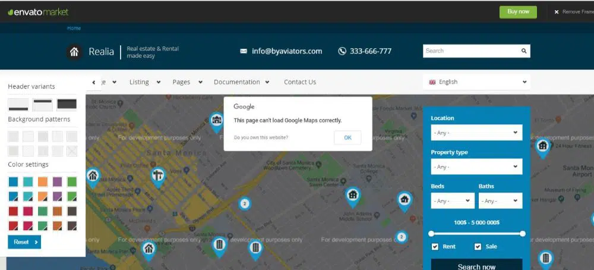Click the Realia home logo icon
The width and height of the screenshot is (594, 270).
74,52
